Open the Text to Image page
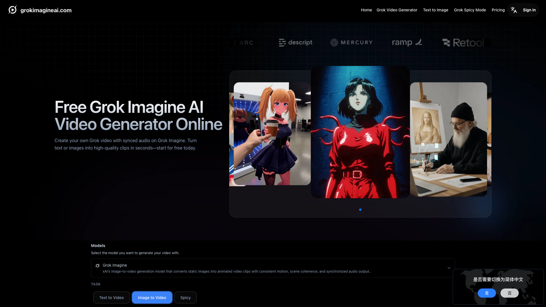546x307 pixels. (x=435, y=10)
